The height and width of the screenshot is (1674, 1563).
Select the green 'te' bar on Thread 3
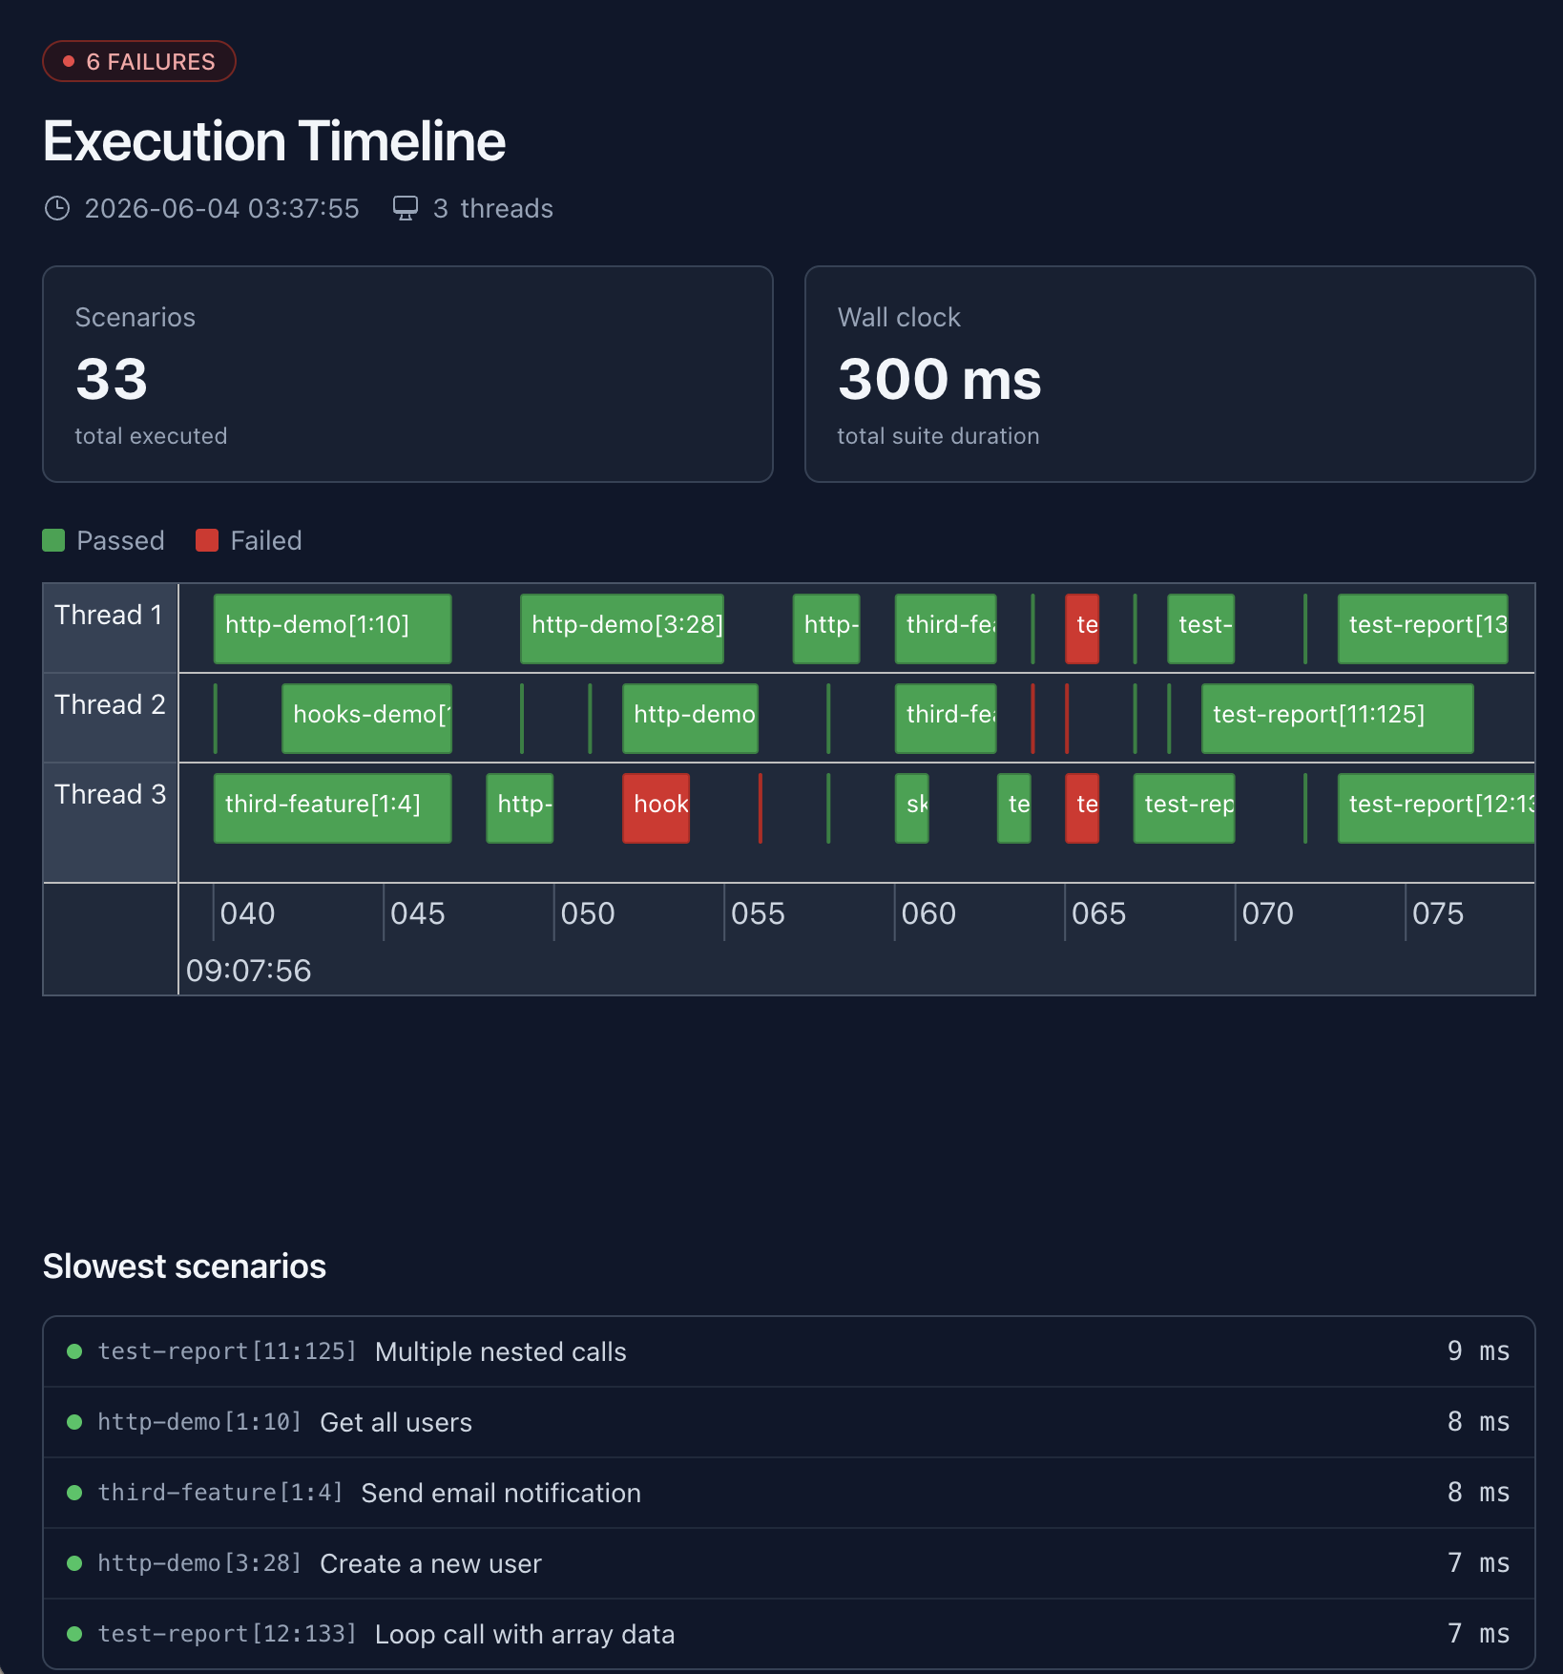[1014, 807]
